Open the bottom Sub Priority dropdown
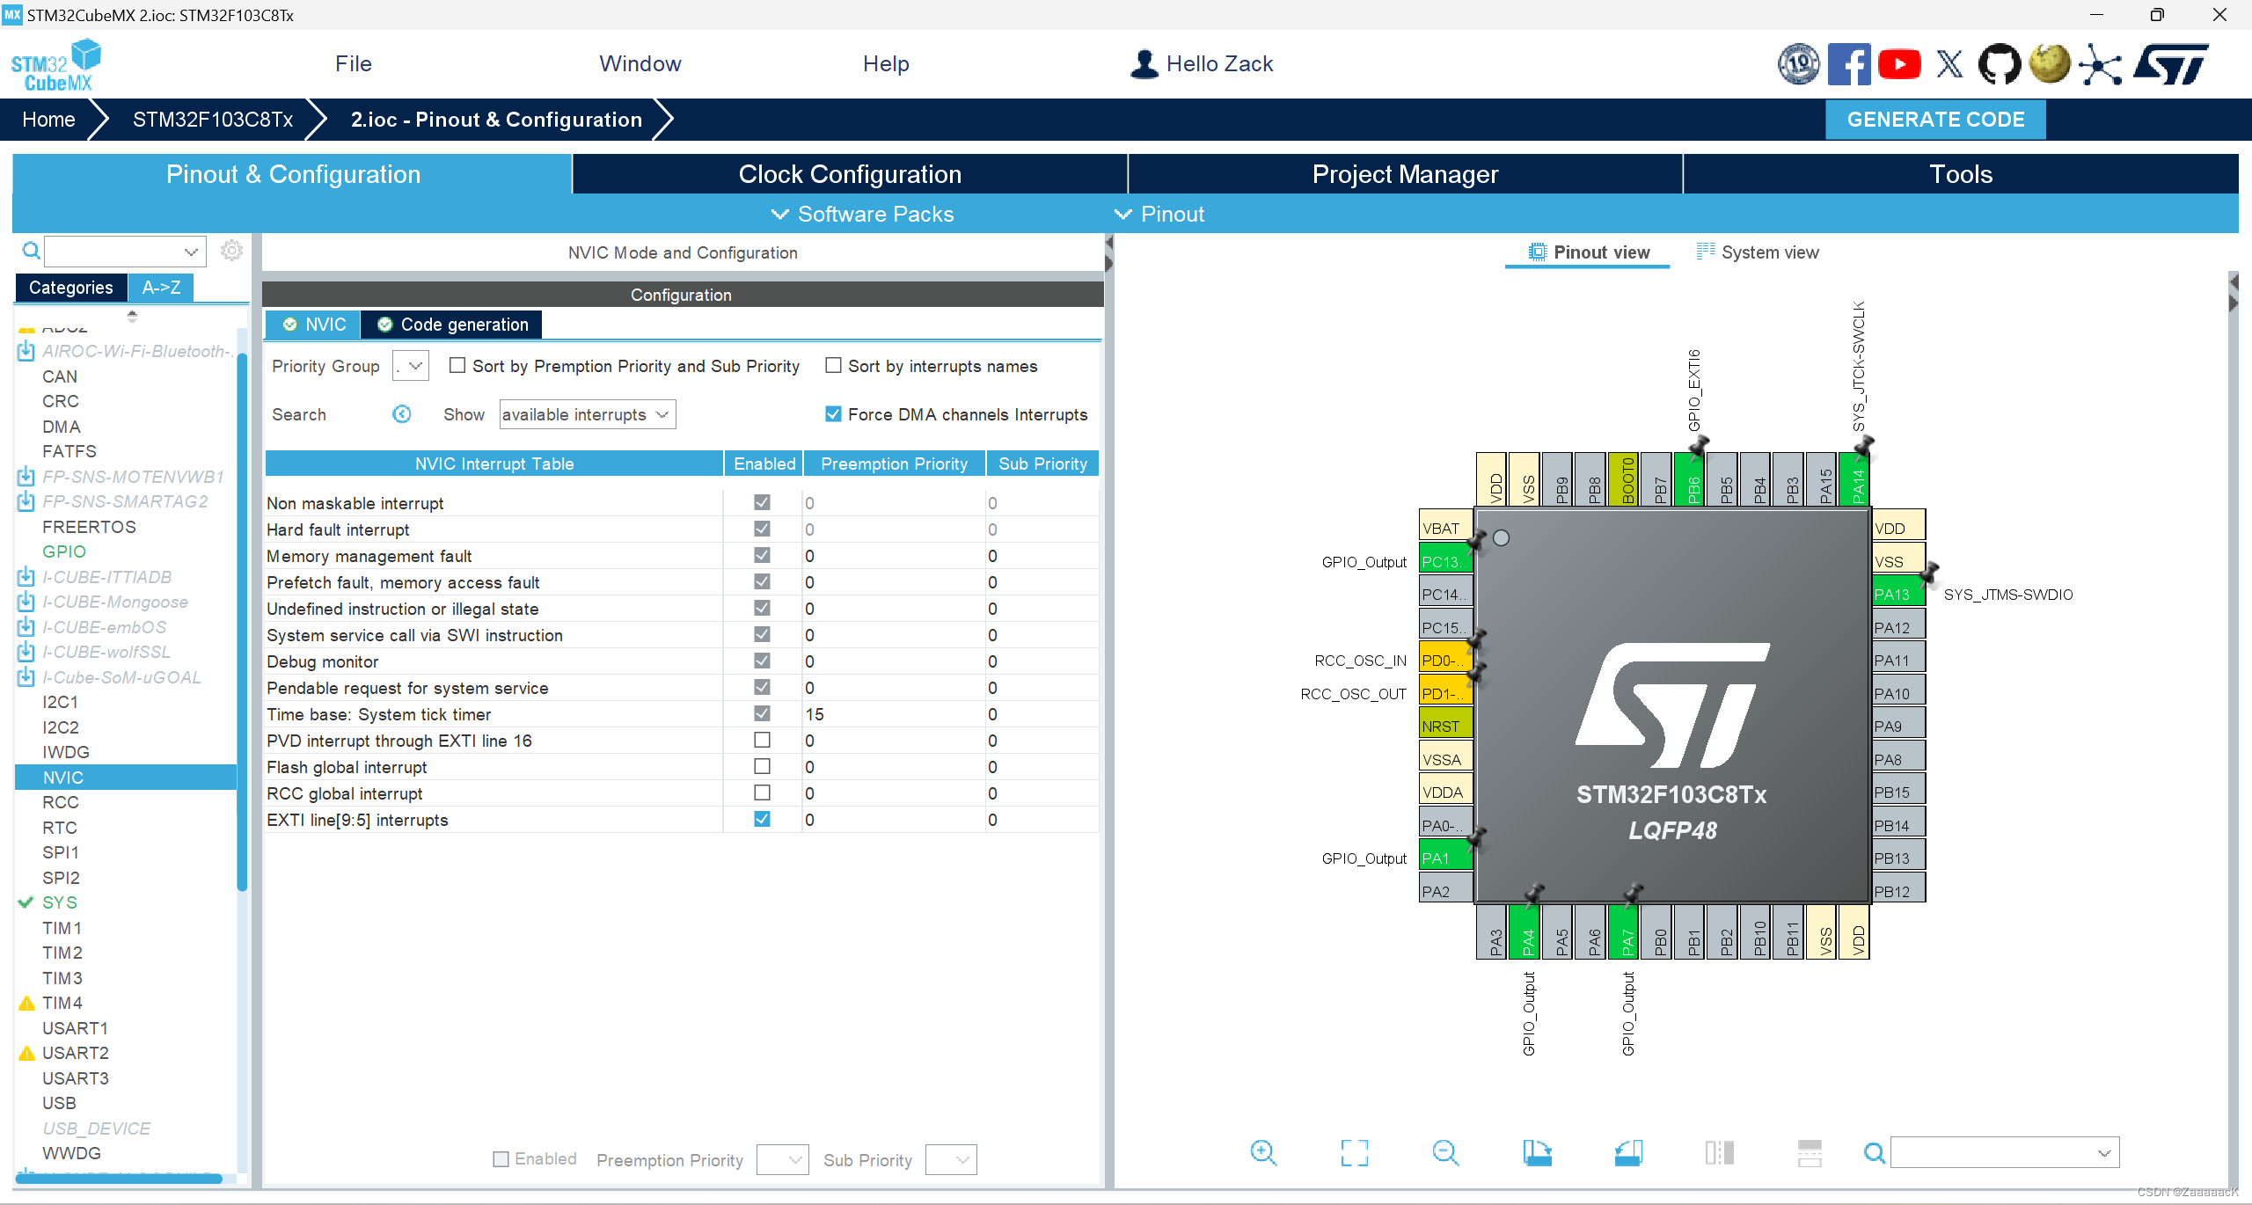 point(952,1159)
